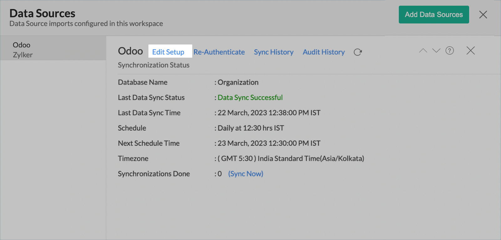Click the Organization database name value
The width and height of the screenshot is (501, 240).
[x=238, y=82]
